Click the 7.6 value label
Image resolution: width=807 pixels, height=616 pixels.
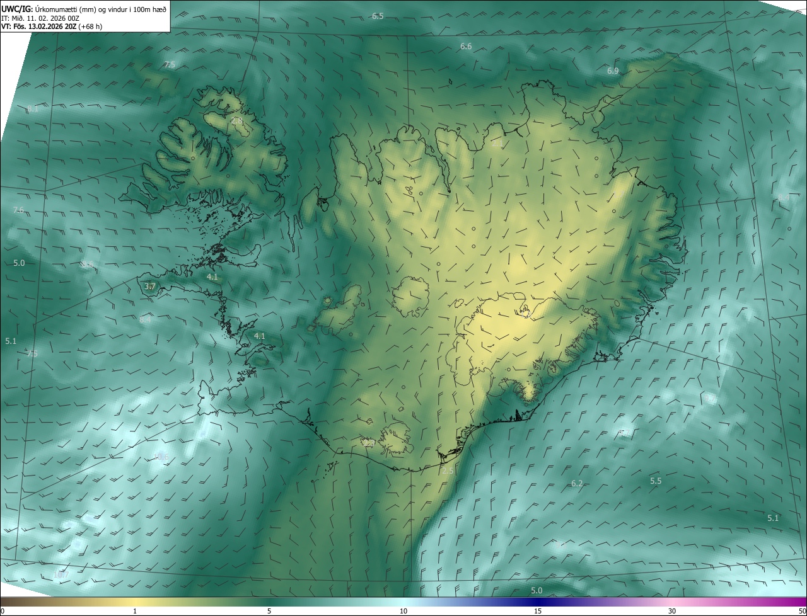[18, 210]
